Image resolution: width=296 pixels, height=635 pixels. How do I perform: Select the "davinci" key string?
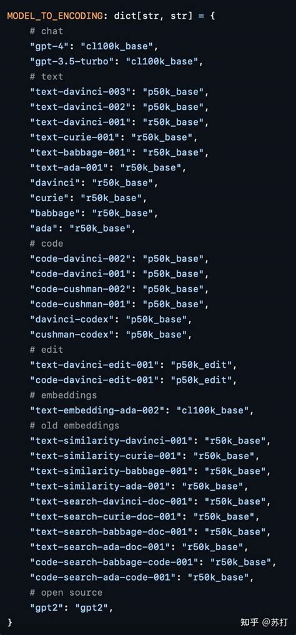55,183
